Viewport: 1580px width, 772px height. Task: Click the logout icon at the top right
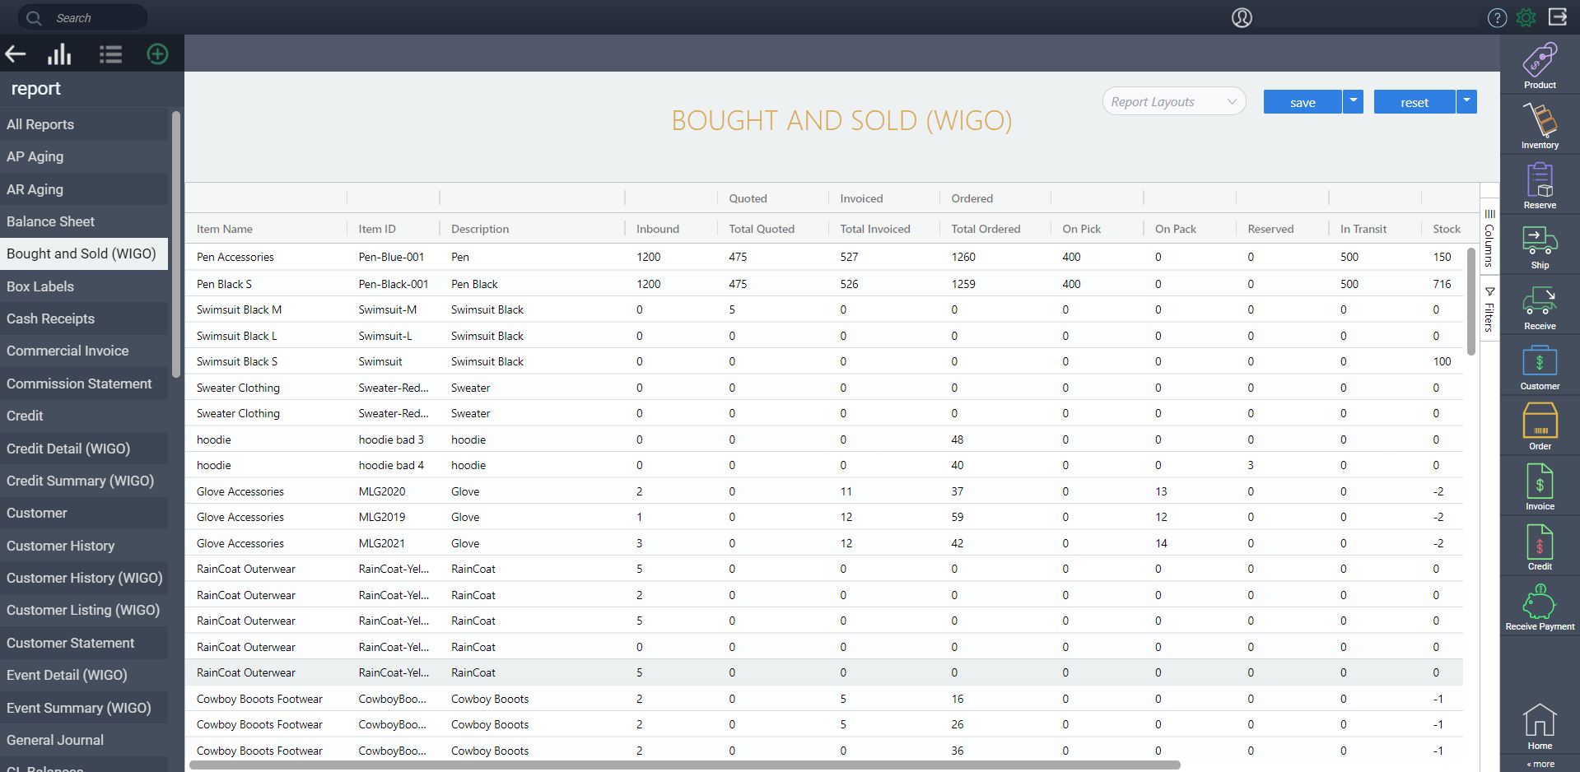tap(1558, 16)
